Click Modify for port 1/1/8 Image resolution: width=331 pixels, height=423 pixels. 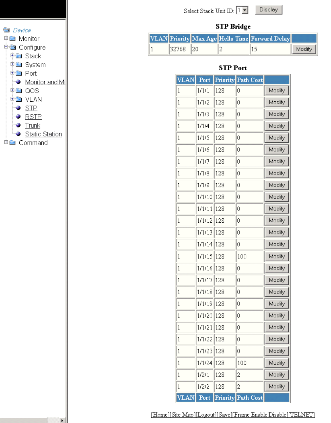click(x=277, y=173)
